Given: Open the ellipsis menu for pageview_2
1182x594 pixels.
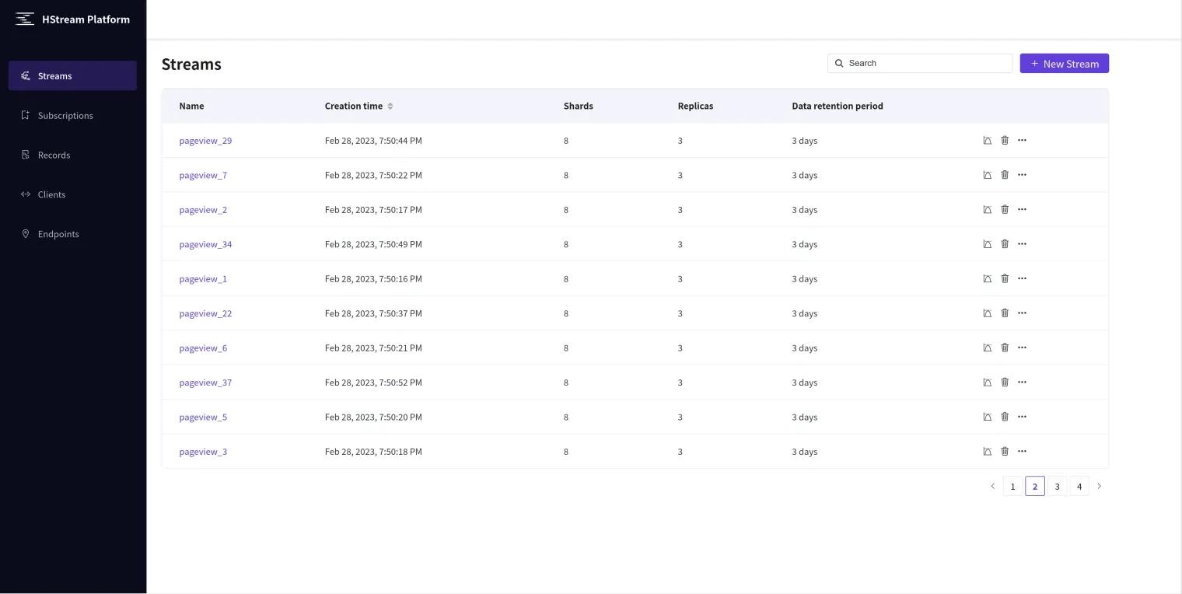Looking at the screenshot, I should tap(1022, 209).
